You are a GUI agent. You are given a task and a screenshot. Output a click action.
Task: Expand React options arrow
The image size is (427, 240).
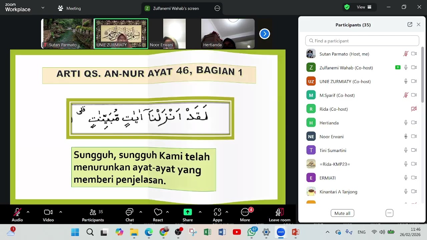(x=167, y=212)
